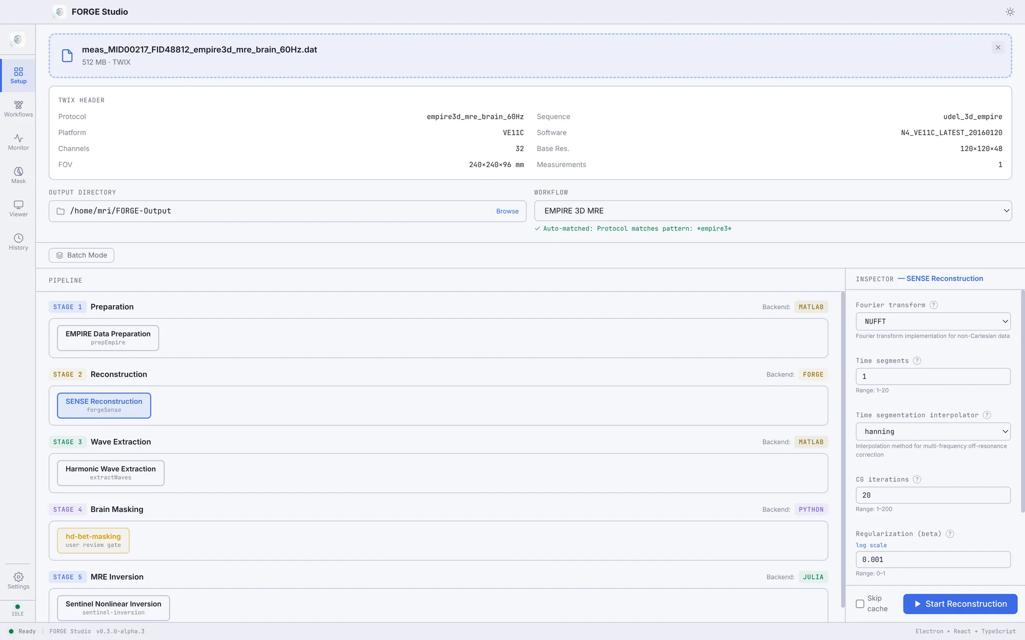Show help for Time segments
Image resolution: width=1025 pixels, height=640 pixels.
tap(917, 361)
